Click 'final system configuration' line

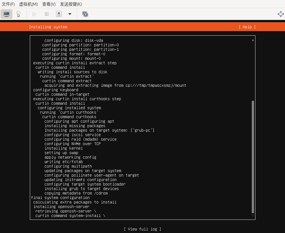coord(60,198)
